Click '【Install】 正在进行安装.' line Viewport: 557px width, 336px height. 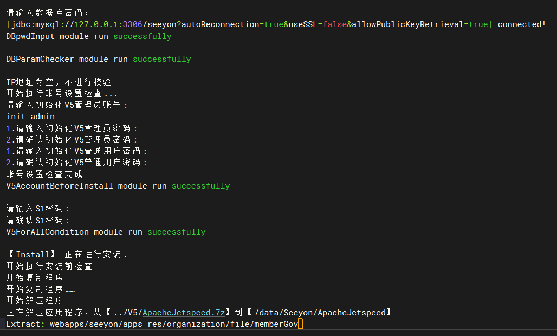point(67,254)
